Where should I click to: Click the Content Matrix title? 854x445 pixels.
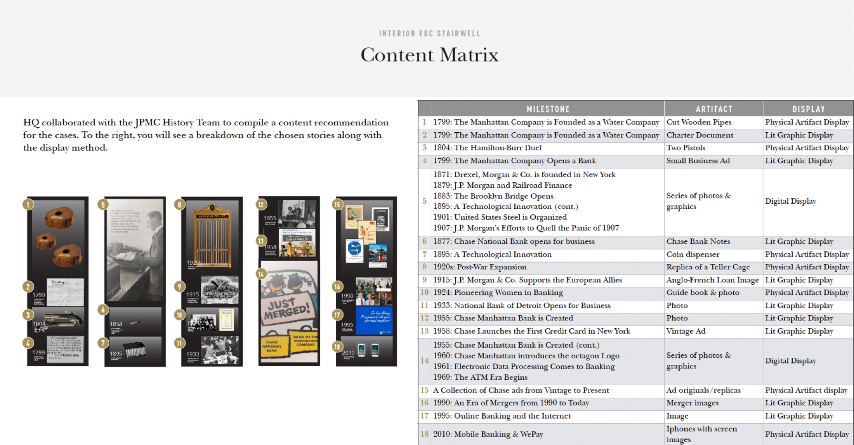coord(429,55)
